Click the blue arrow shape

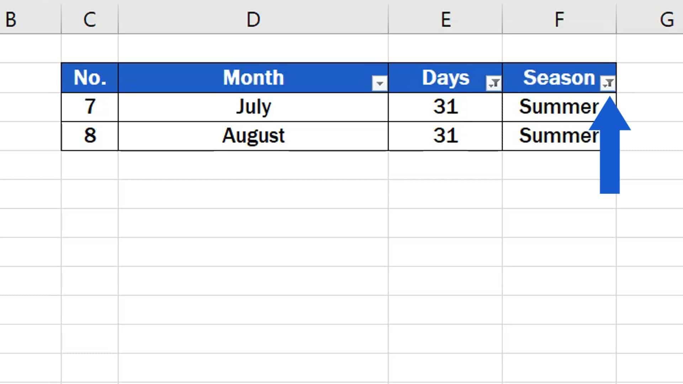610,145
